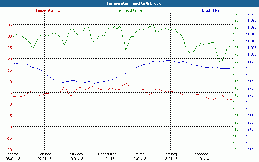Click "975" on the pressure axis
This screenshot has width=259, height=162.
click(x=250, y=88)
